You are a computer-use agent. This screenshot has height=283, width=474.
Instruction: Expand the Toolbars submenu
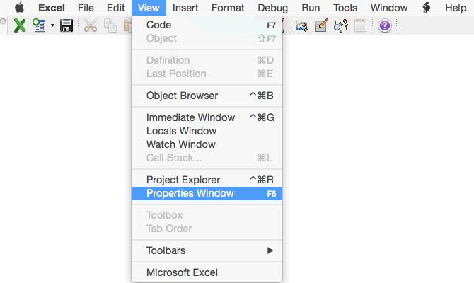pyautogui.click(x=207, y=250)
